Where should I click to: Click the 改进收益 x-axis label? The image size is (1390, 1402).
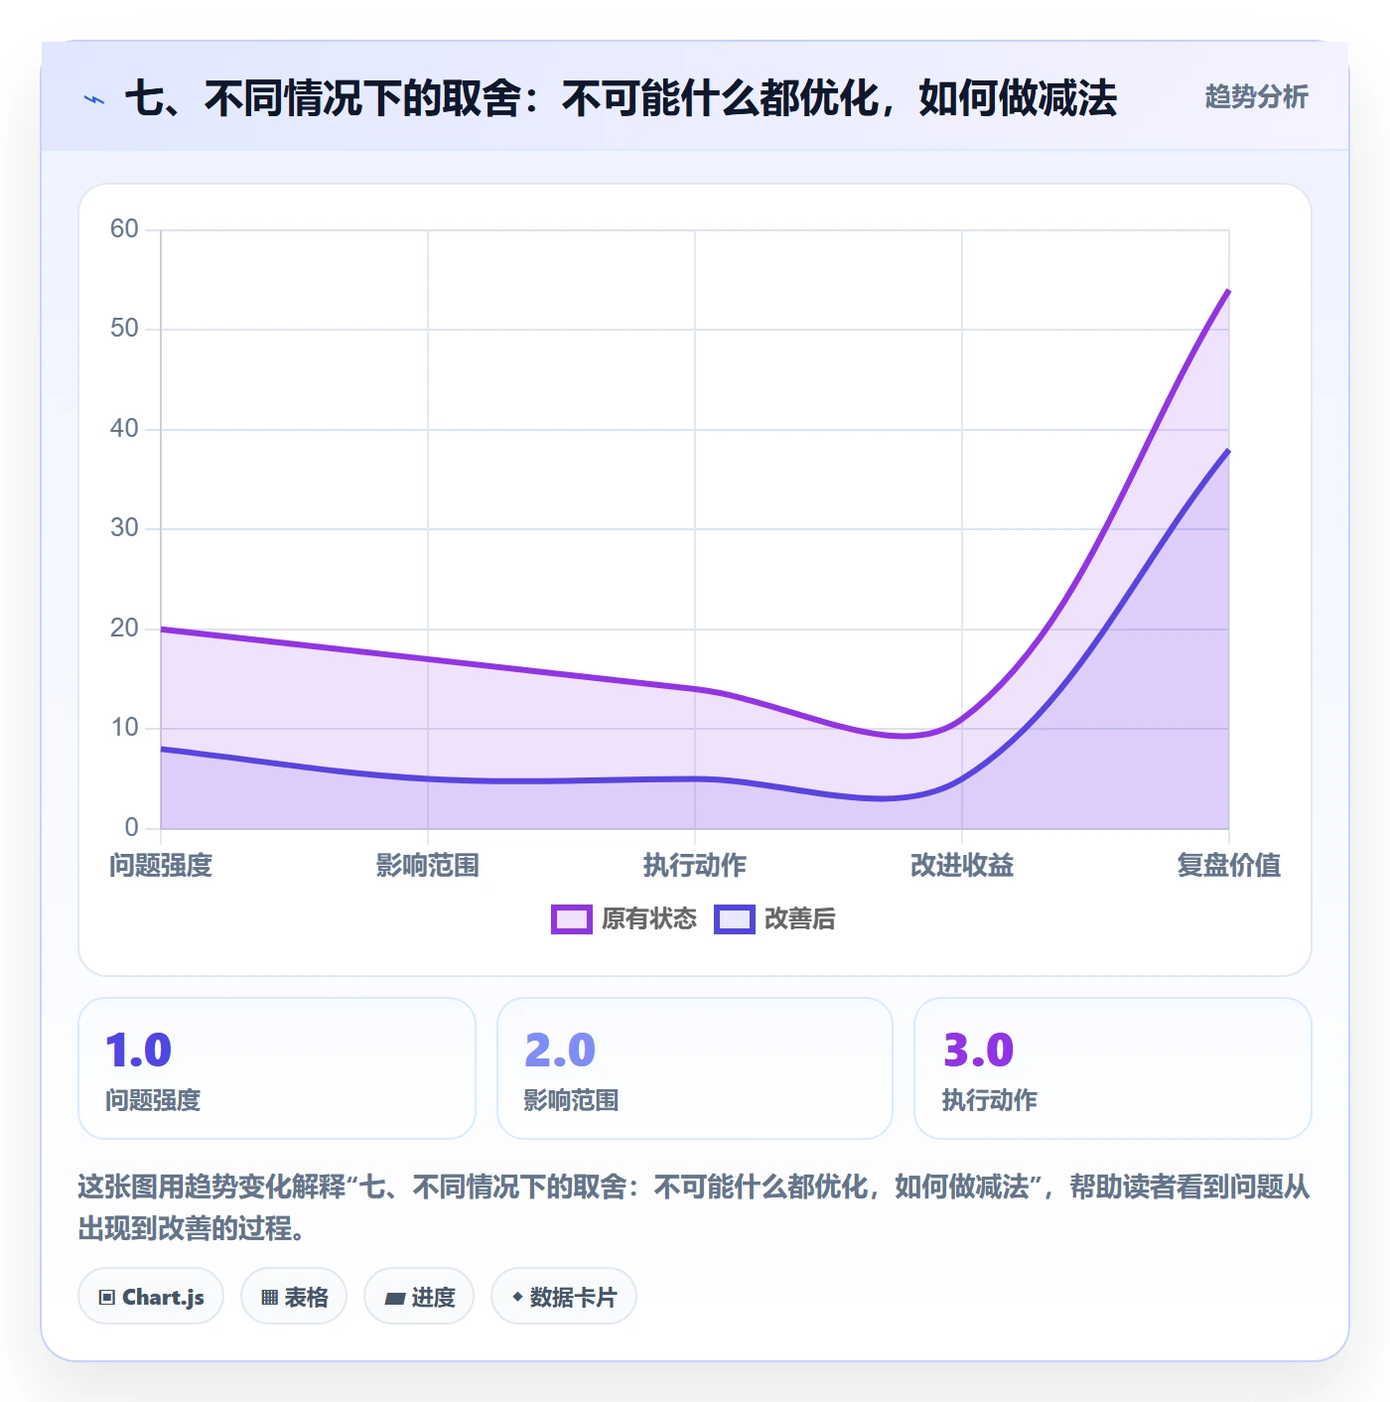[x=962, y=865]
